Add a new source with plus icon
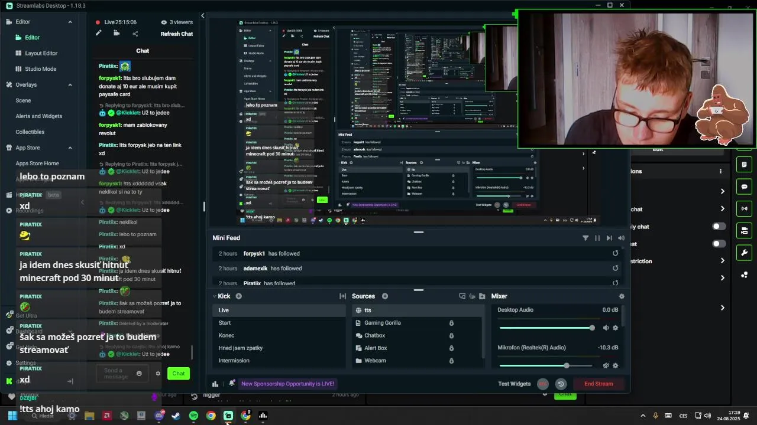Image resolution: width=757 pixels, height=425 pixels. (x=385, y=296)
